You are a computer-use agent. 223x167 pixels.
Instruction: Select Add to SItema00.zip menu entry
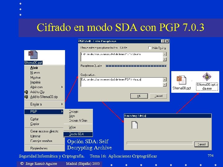44,97
